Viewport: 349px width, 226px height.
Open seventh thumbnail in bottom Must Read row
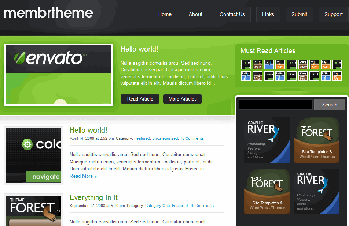tap(314, 76)
